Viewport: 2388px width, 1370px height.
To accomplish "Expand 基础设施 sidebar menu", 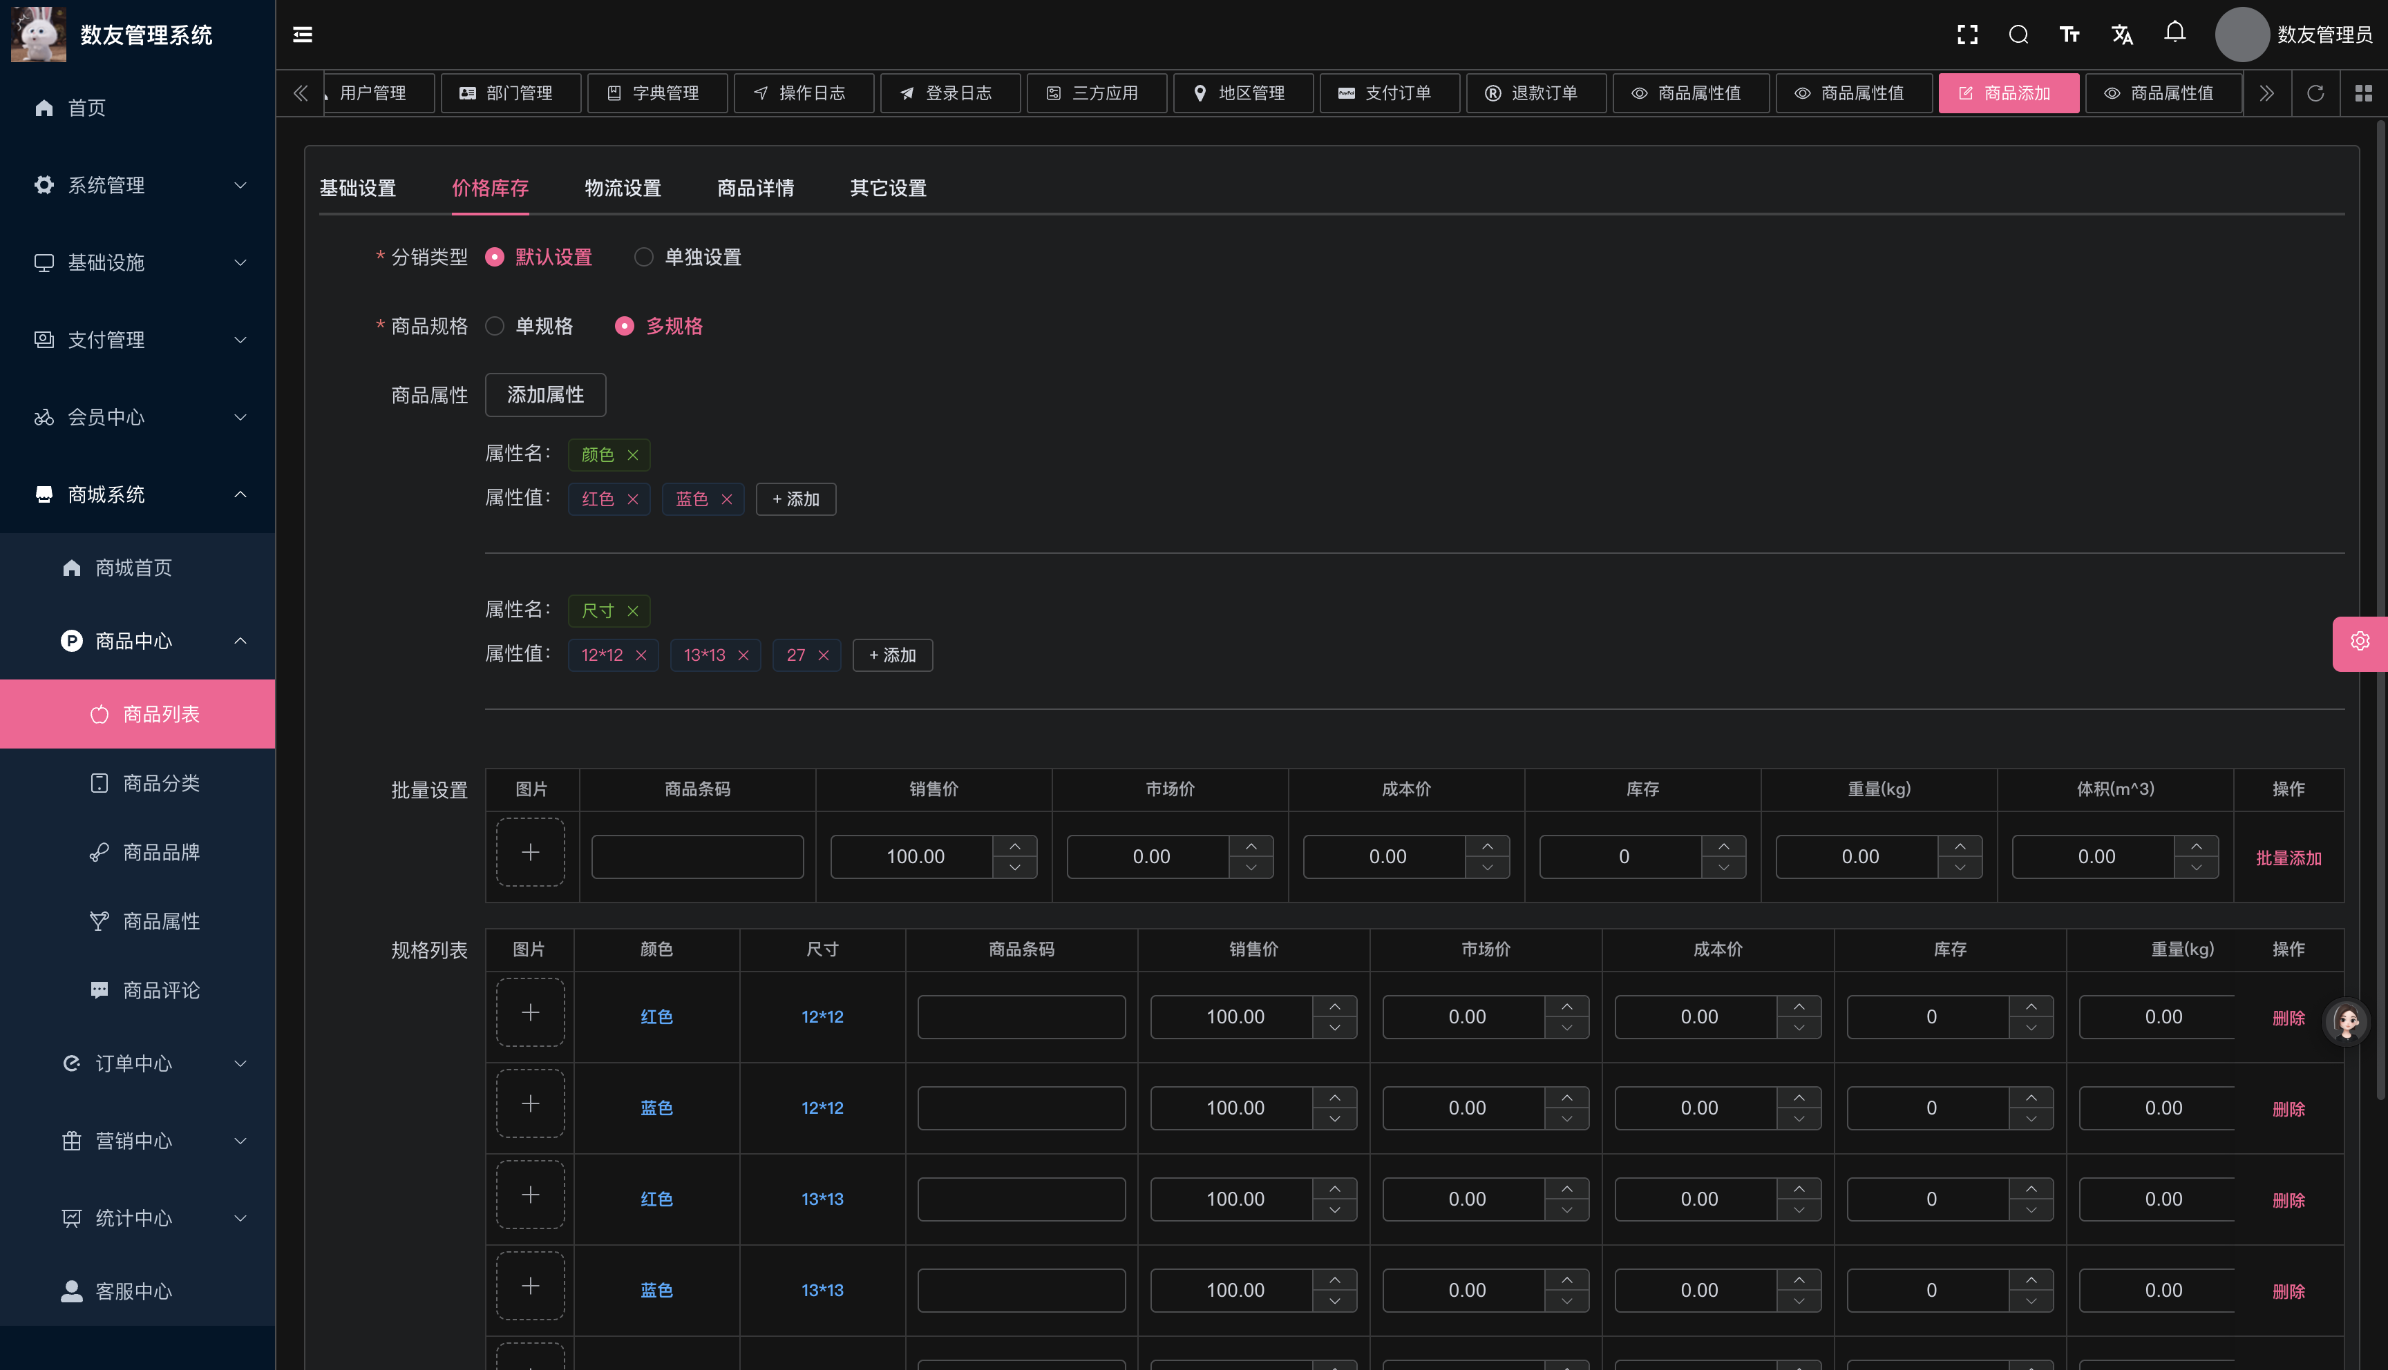I will pos(138,262).
